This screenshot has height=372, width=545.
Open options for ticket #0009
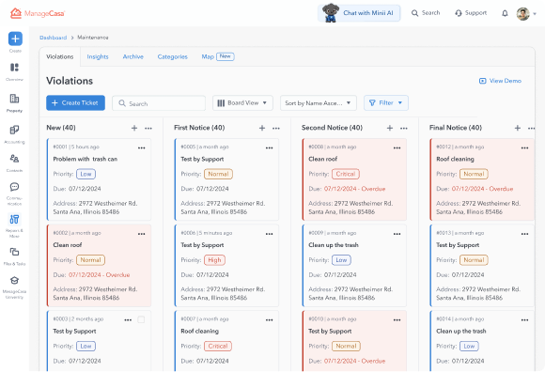click(x=397, y=234)
